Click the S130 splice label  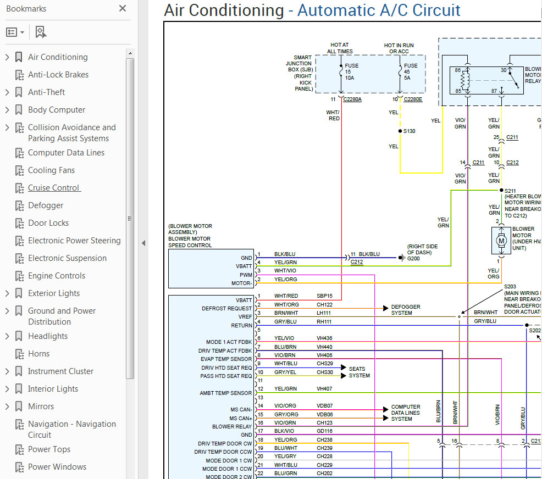point(410,131)
